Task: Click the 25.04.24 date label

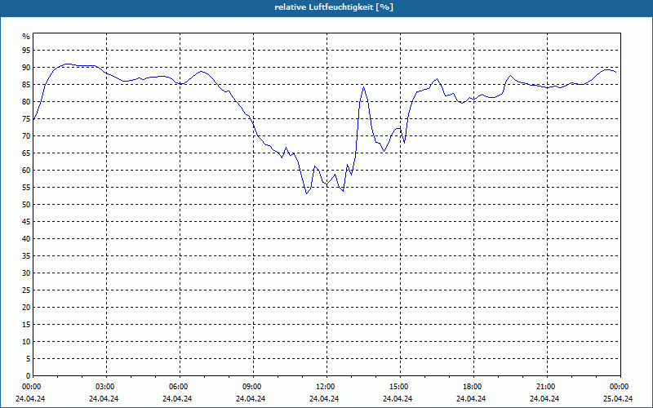Action: [x=618, y=399]
